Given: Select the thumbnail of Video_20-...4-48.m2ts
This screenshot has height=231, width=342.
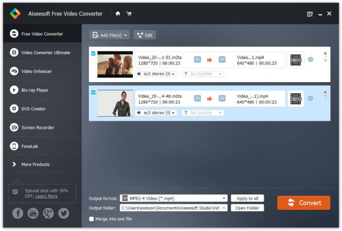Looking at the screenshot, I should [x=115, y=103].
